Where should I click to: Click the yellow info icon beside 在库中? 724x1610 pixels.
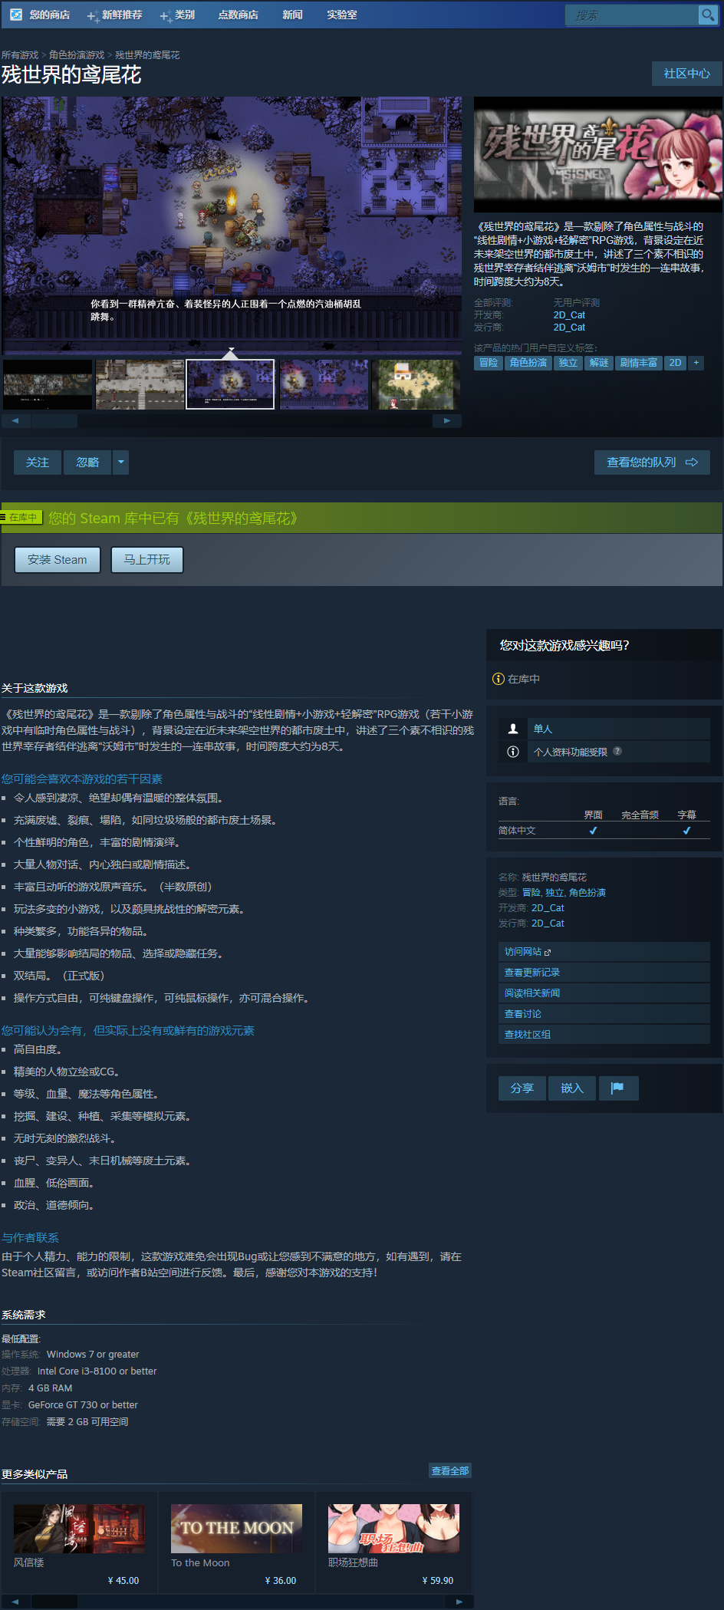click(499, 679)
